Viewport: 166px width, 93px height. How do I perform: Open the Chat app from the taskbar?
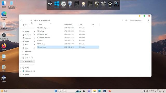(x=89, y=91)
